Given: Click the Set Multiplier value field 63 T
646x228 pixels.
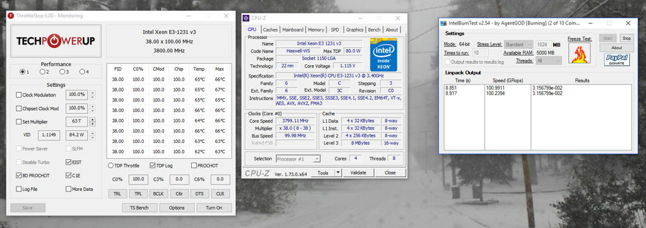Looking at the screenshot, I should click(x=76, y=122).
